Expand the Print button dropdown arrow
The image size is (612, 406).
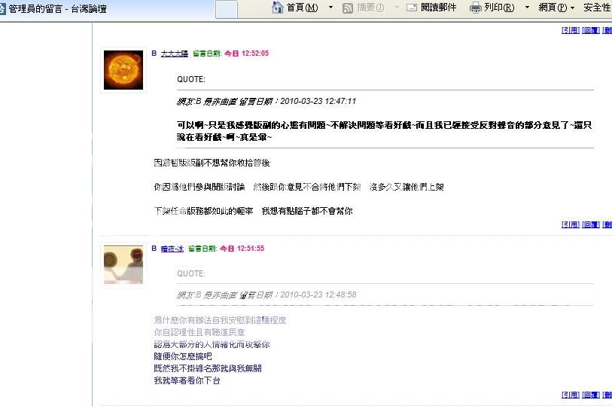click(527, 8)
